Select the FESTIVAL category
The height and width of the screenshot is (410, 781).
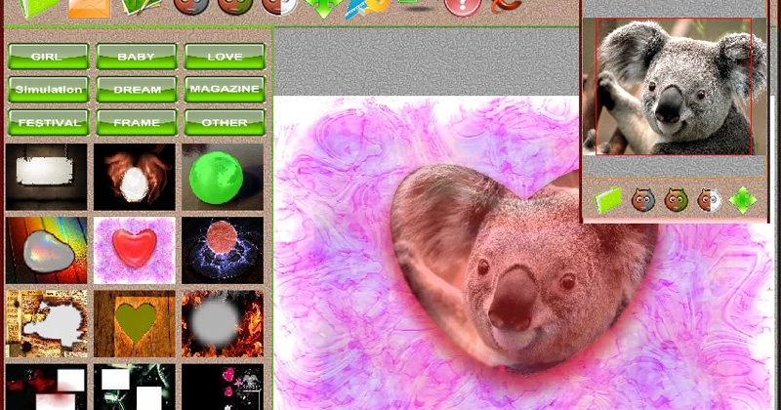click(x=48, y=122)
